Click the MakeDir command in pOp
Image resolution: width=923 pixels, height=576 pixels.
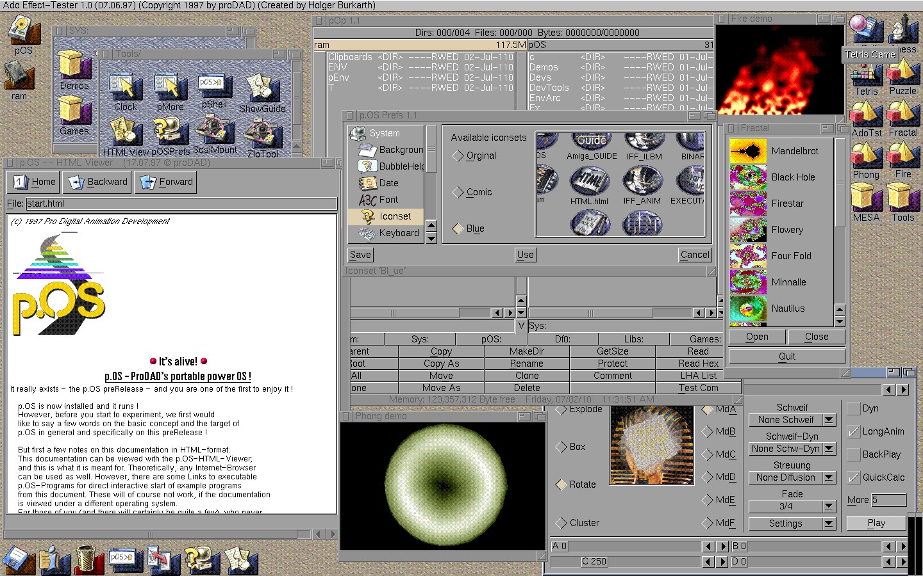point(527,351)
